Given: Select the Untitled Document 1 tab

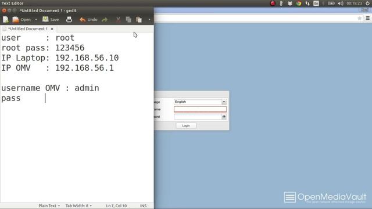Looking at the screenshot, I should (28, 28).
